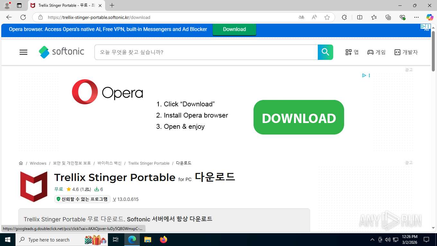Open Microsoft Edge from taskbar
Screen dimensions: 437x246
[132, 240]
